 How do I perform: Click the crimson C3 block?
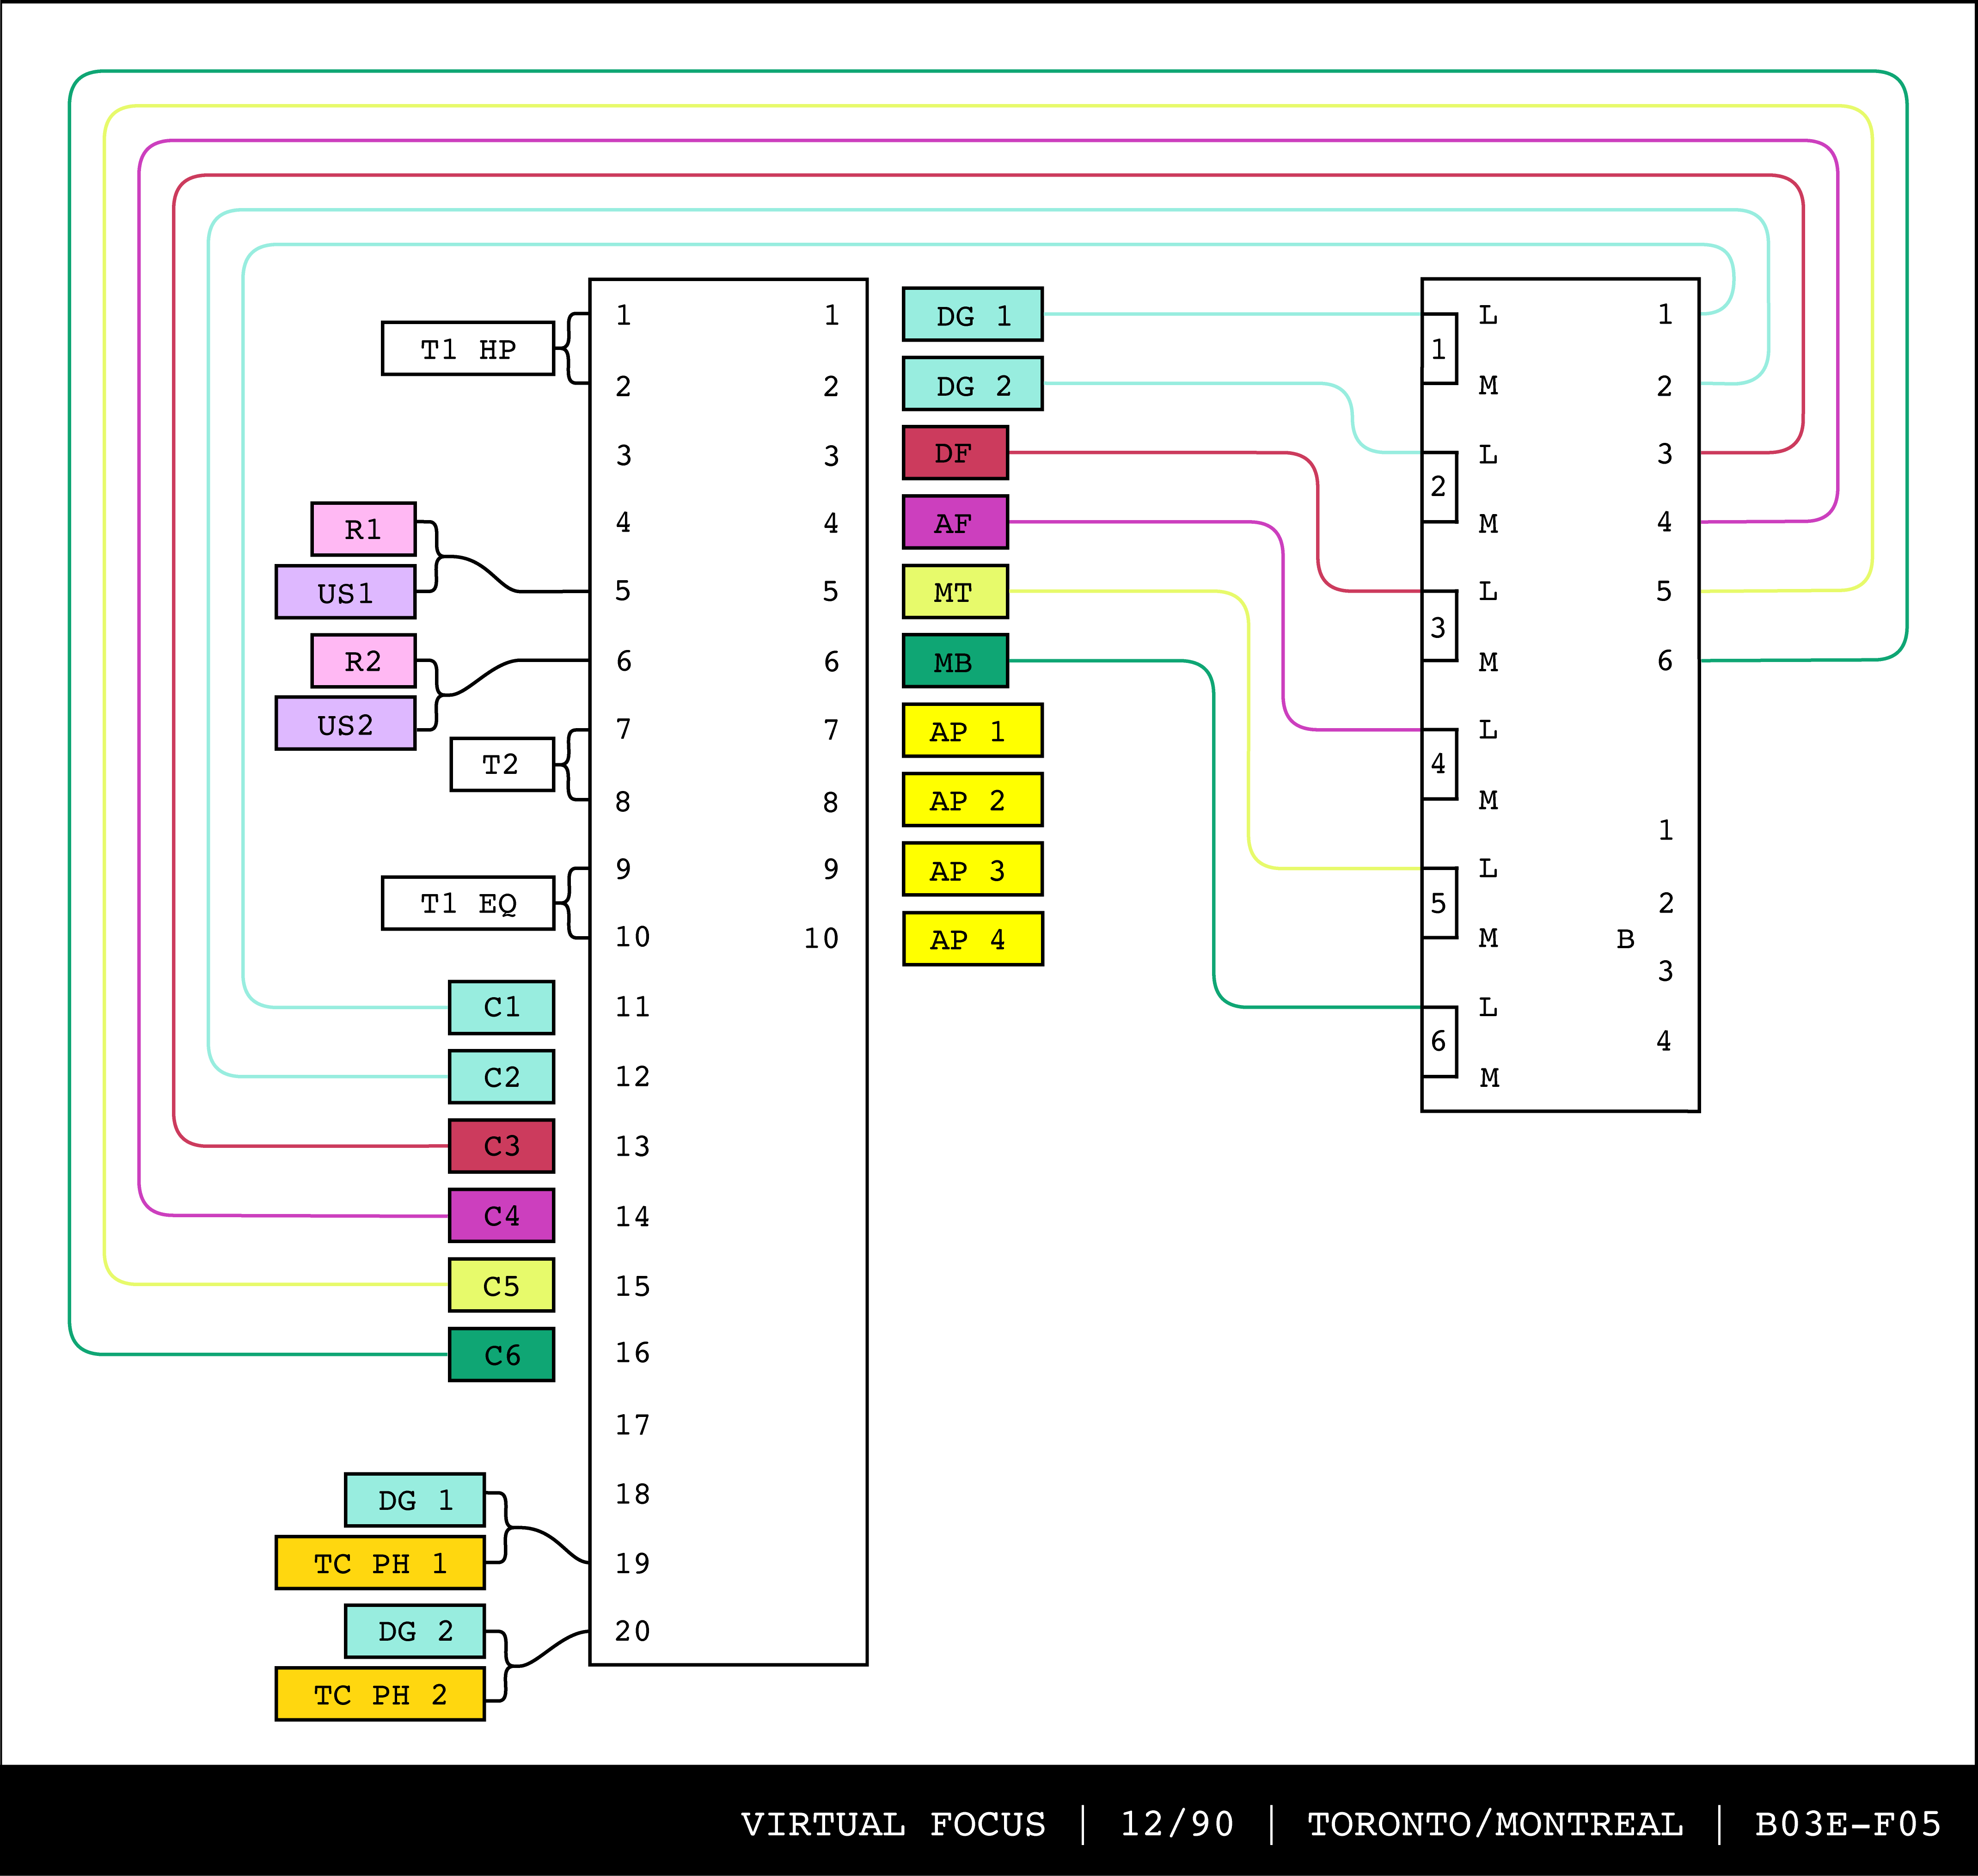pos(501,1146)
